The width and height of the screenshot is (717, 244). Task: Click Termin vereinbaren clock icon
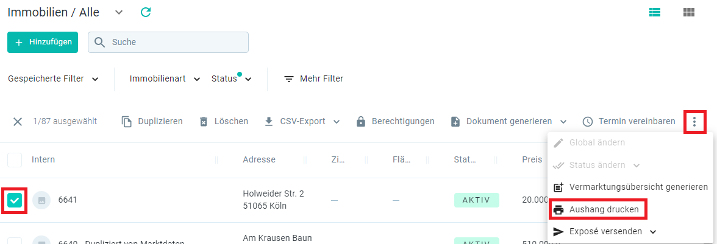click(x=588, y=122)
